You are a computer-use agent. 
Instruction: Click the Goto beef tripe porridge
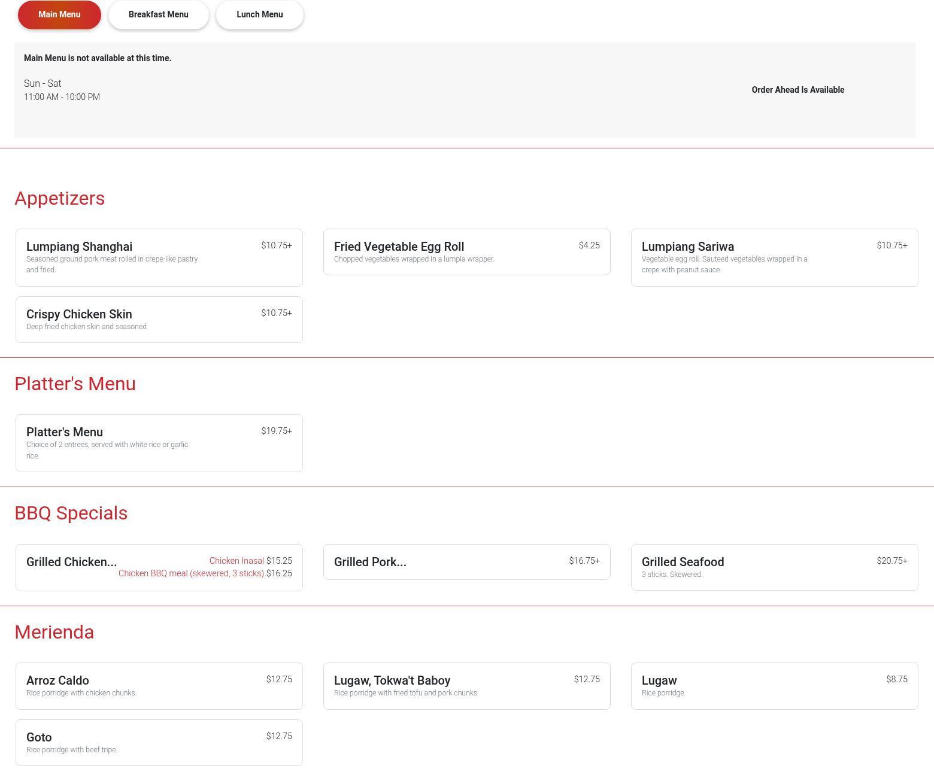click(159, 743)
